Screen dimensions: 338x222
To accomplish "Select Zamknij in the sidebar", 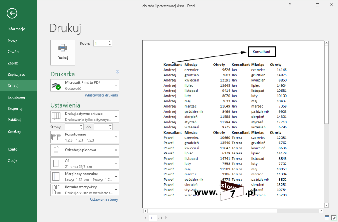I will tap(18, 131).
